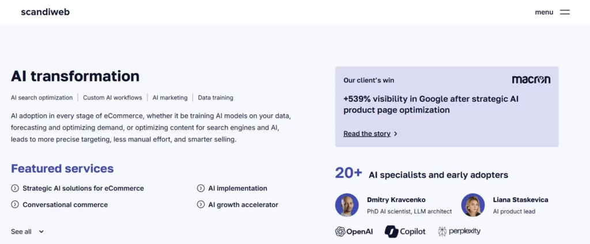Click arrow icon beside AI growth accelerator
Screen dimensions: 590x244
(x=201, y=204)
